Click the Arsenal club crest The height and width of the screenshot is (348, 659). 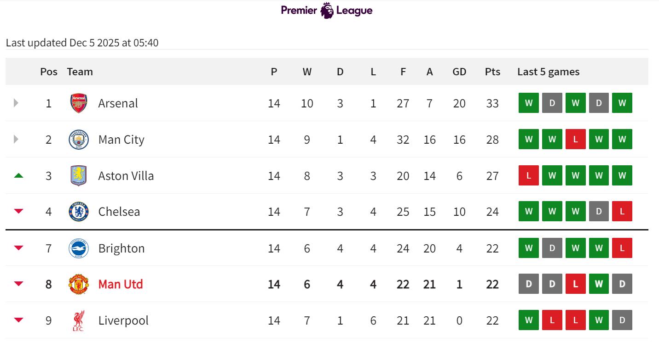(79, 103)
